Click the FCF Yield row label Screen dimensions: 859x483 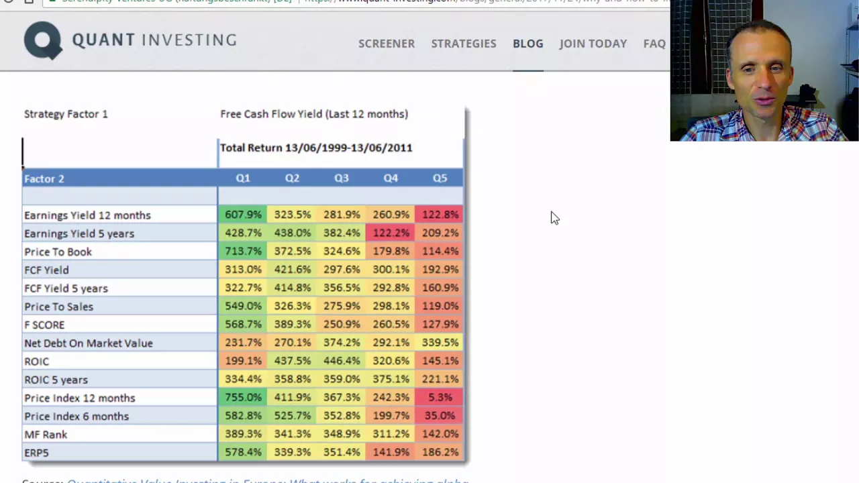point(46,270)
